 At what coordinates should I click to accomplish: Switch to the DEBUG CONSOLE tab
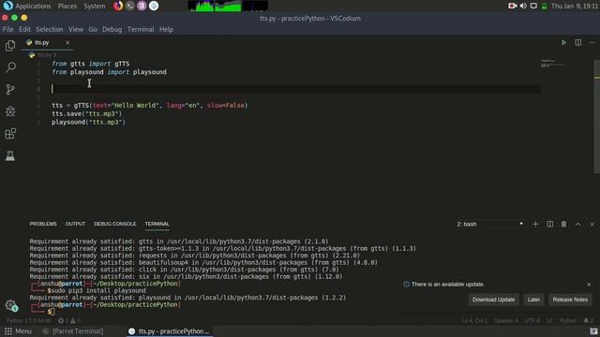point(114,224)
